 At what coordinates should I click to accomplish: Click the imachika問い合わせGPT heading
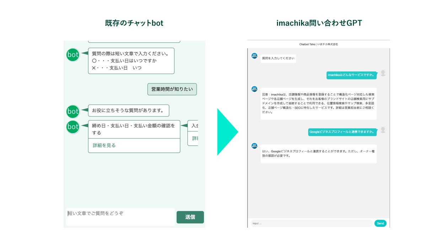tap(319, 23)
